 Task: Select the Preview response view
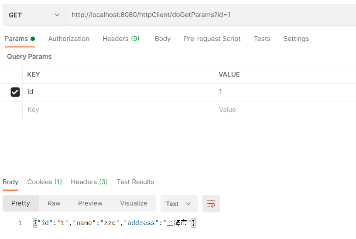[90, 203]
